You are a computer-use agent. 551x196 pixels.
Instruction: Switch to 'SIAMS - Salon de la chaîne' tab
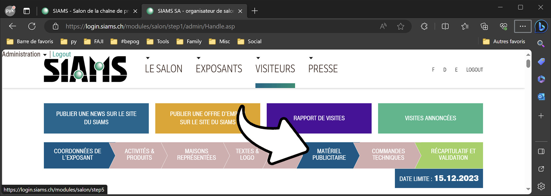90,11
